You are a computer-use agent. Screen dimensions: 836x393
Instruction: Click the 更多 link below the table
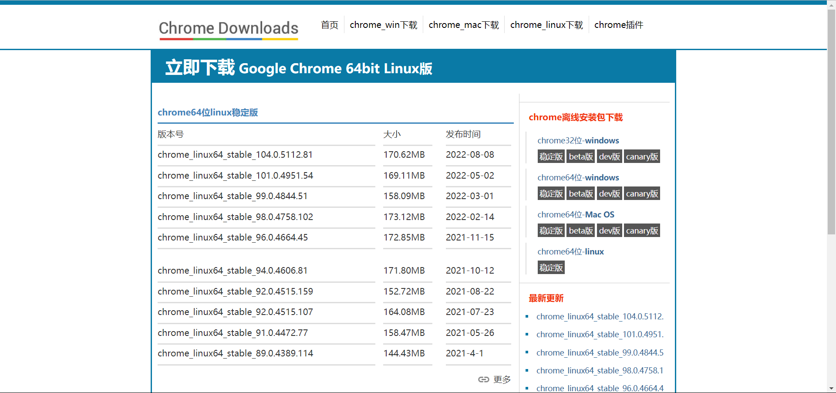tap(502, 379)
